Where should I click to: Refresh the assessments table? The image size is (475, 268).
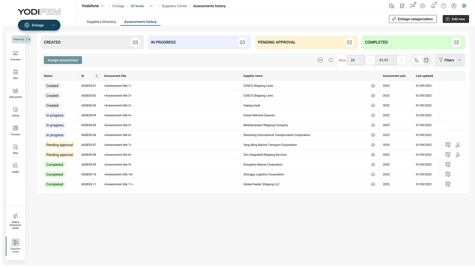(331, 60)
